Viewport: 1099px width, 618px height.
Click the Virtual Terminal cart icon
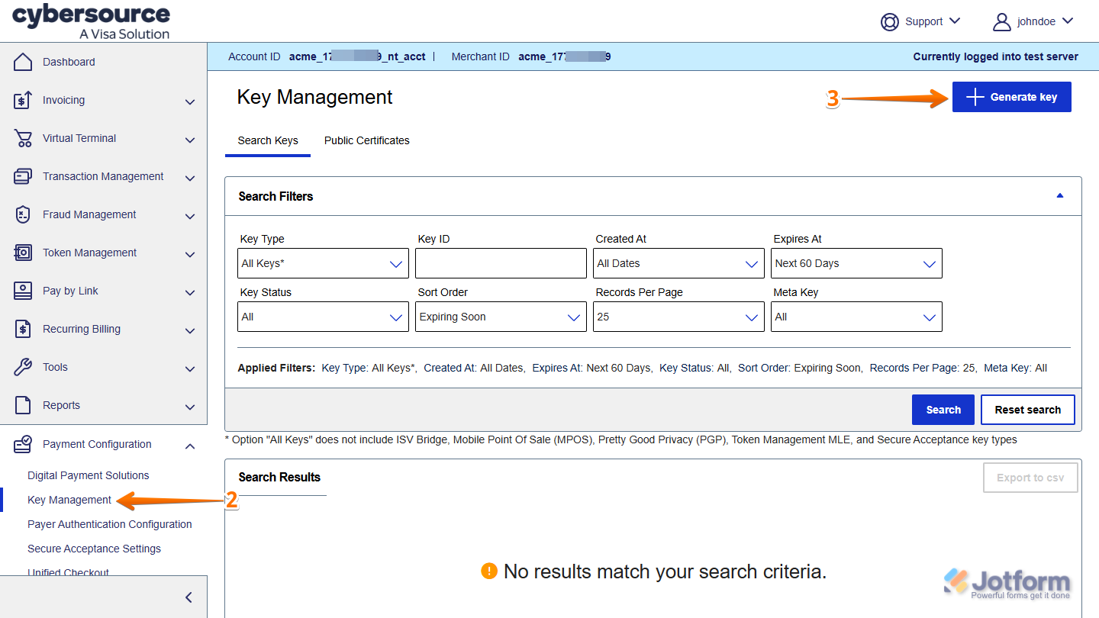(x=23, y=138)
